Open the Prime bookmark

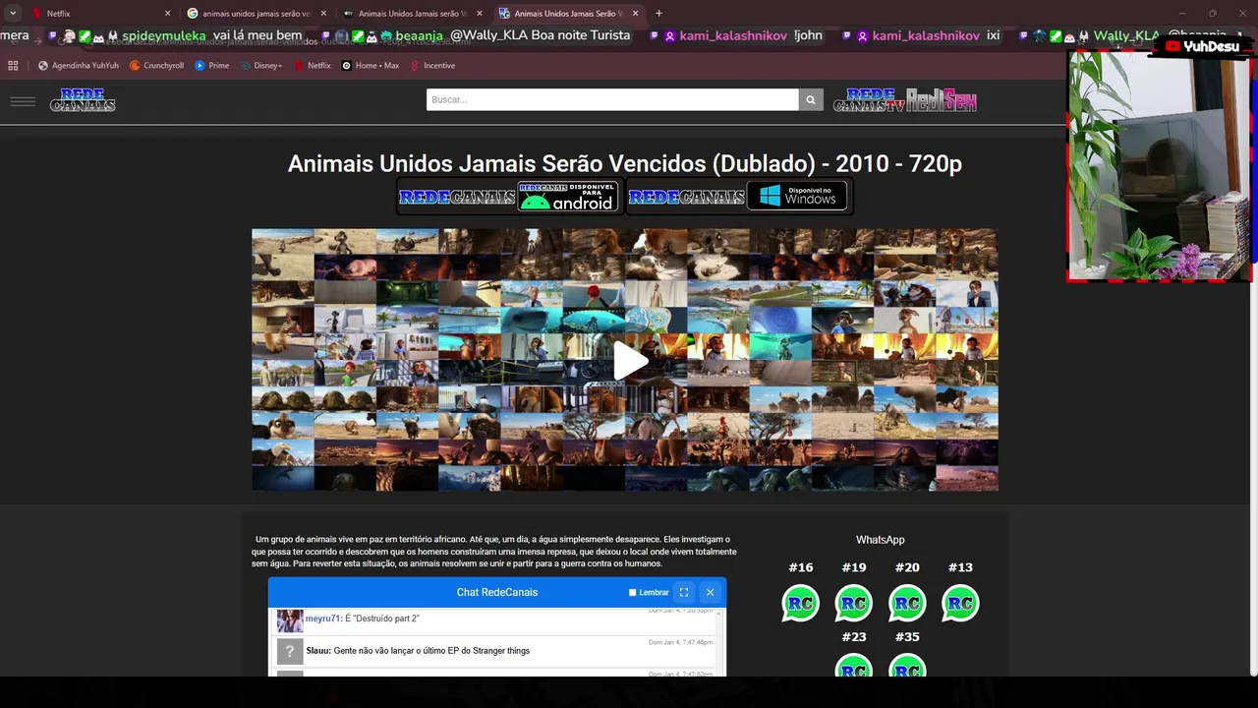click(x=211, y=66)
